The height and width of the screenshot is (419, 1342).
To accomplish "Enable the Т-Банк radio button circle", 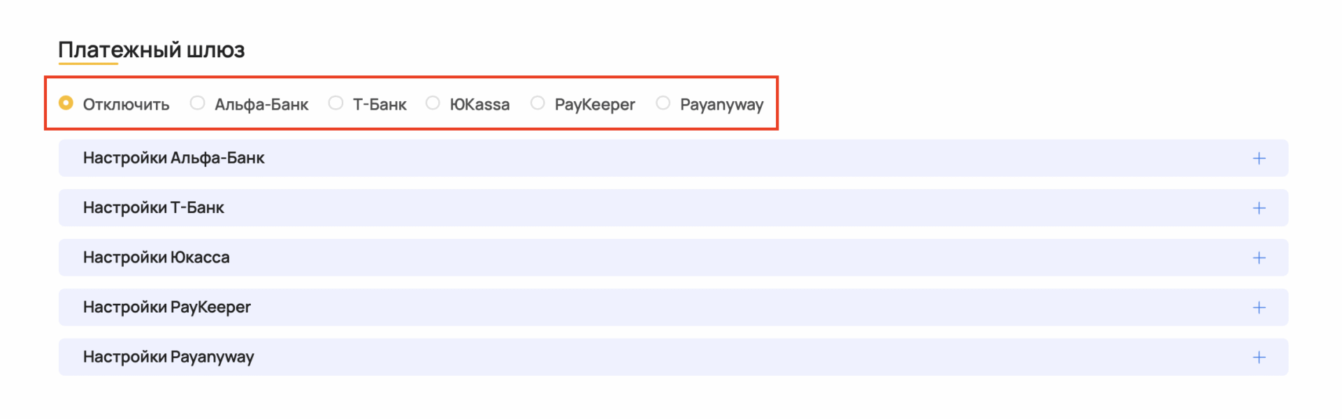I will [x=336, y=103].
